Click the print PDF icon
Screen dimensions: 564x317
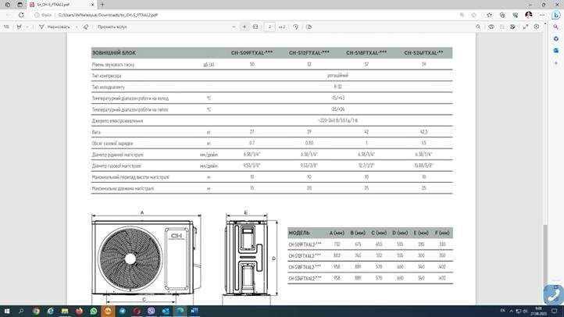[x=491, y=27]
